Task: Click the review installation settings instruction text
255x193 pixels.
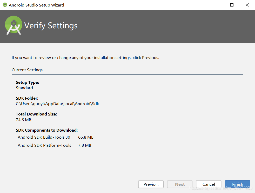Action: [x=85, y=58]
